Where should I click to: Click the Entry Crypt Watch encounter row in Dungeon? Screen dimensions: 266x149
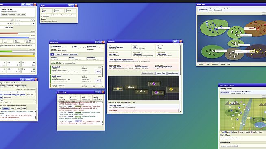tap(144, 106)
